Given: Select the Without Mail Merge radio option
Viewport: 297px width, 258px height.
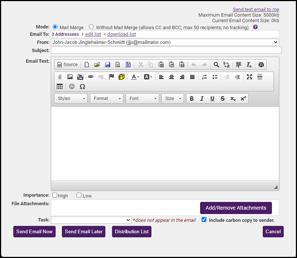Looking at the screenshot, I should pos(91,27).
